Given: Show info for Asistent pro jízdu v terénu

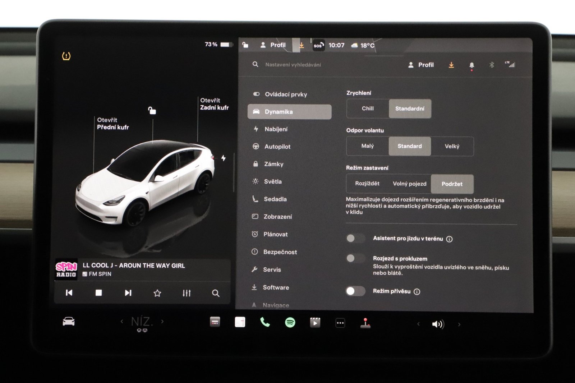Looking at the screenshot, I should coord(449,239).
